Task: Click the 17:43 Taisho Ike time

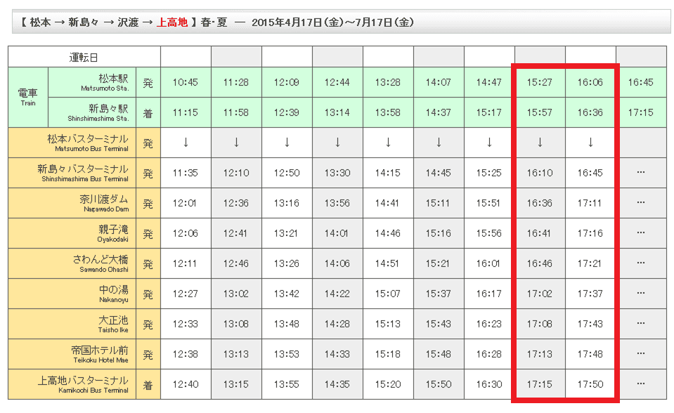Action: 590,324
